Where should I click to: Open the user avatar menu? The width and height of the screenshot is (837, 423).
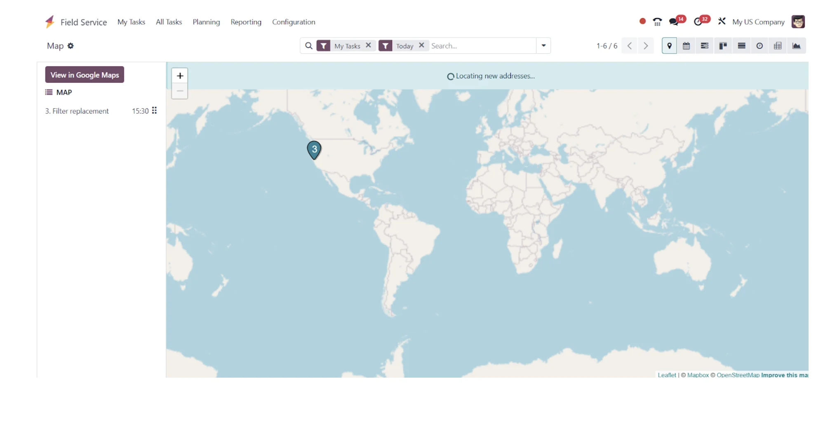pos(798,21)
